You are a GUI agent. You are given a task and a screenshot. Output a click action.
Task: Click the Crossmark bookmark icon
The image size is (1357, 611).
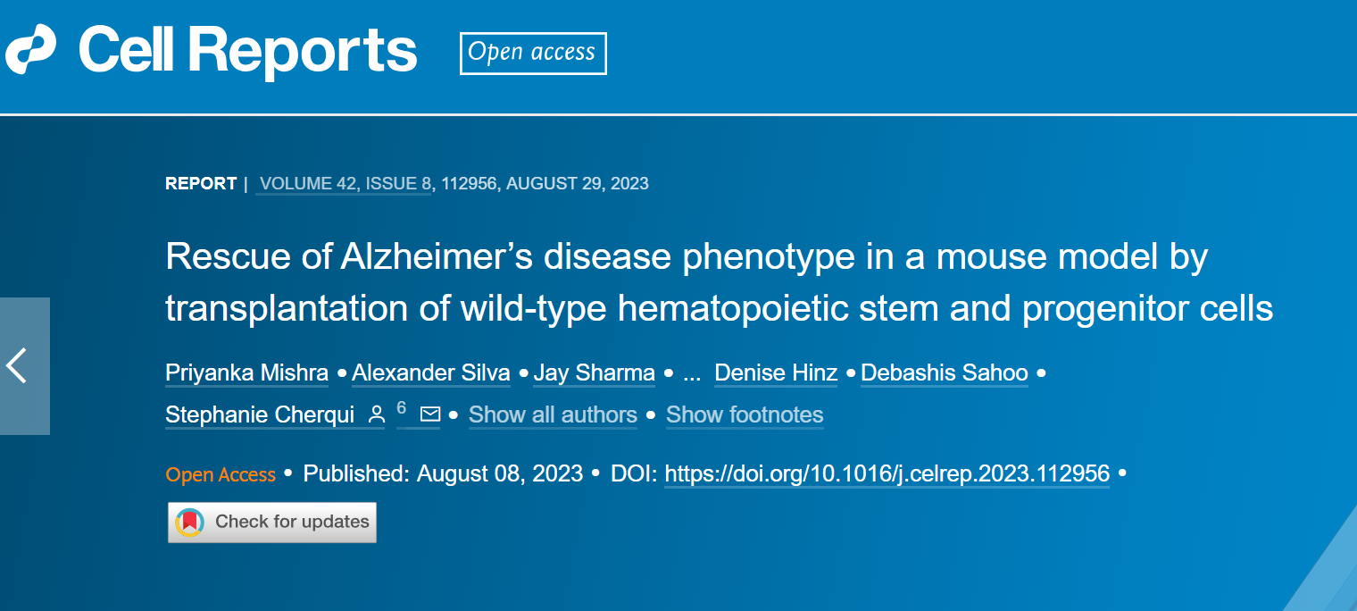pos(189,523)
